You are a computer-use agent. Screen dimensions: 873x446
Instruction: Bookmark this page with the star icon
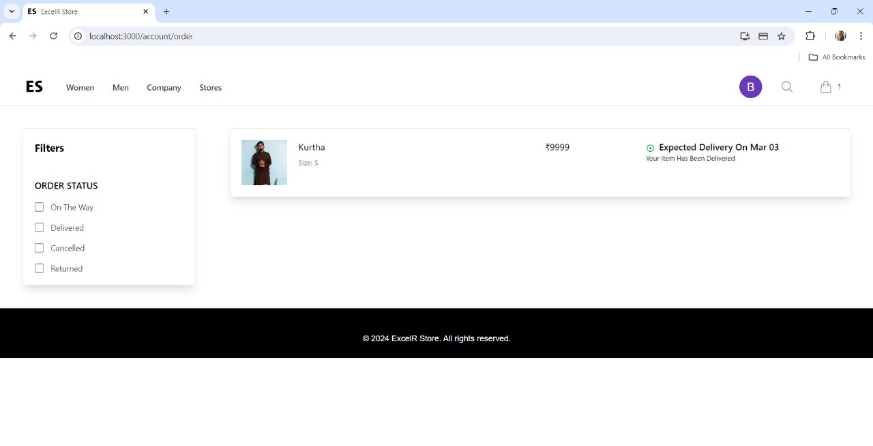click(x=782, y=36)
